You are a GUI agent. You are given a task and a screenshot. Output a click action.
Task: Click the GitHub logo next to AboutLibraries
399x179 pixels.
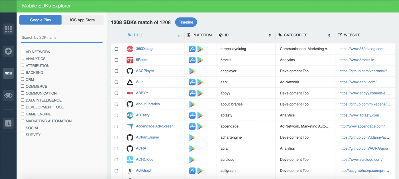pos(130,104)
